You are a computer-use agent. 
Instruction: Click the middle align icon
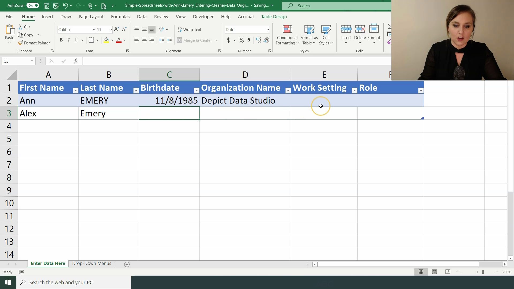click(x=144, y=29)
